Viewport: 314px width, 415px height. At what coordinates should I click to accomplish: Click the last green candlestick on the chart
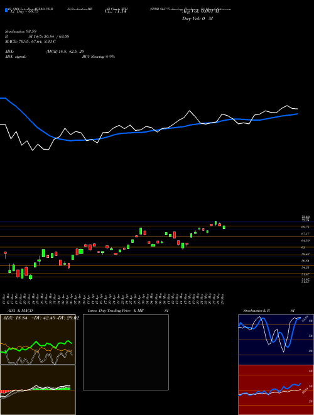[x=224, y=227]
